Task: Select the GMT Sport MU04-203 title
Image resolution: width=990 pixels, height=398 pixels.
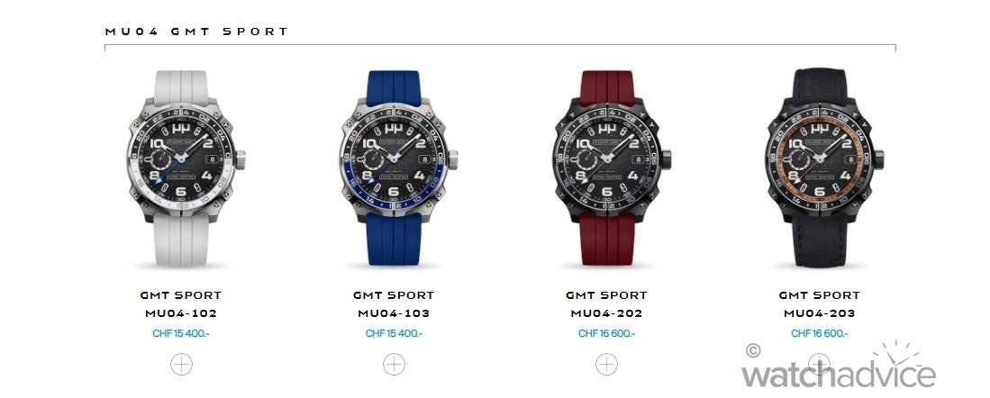Action: pyautogui.click(x=820, y=304)
